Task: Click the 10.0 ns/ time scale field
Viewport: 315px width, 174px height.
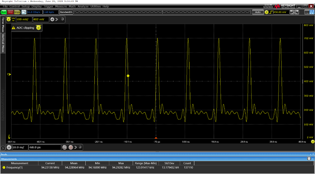Action: (20, 147)
